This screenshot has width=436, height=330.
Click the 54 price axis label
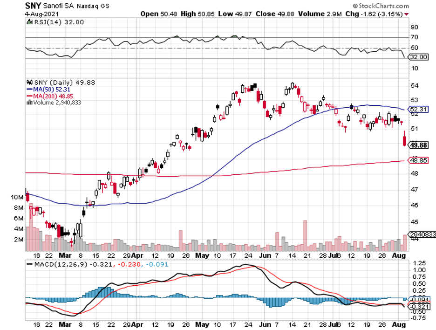tap(414, 86)
